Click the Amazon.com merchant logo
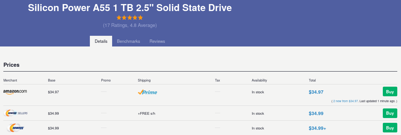Image resolution: width=401 pixels, height=135 pixels. point(15,92)
